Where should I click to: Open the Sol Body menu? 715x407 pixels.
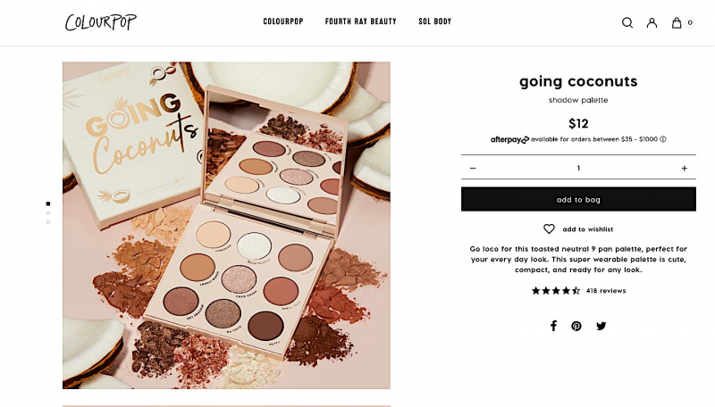point(435,21)
